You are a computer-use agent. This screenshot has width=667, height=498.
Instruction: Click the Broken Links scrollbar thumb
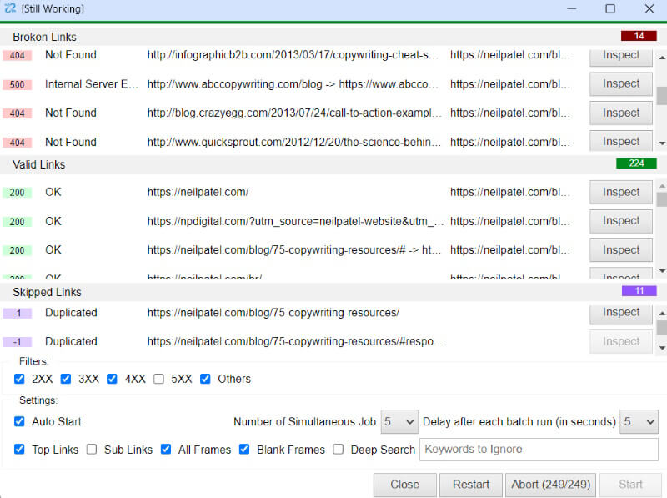[662, 96]
